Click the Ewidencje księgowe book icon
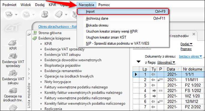This screenshot has height=111, width=205. (x=35, y=38)
